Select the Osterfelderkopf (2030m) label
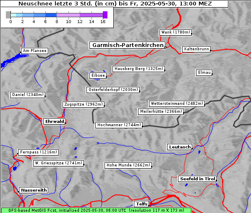 click(113, 90)
